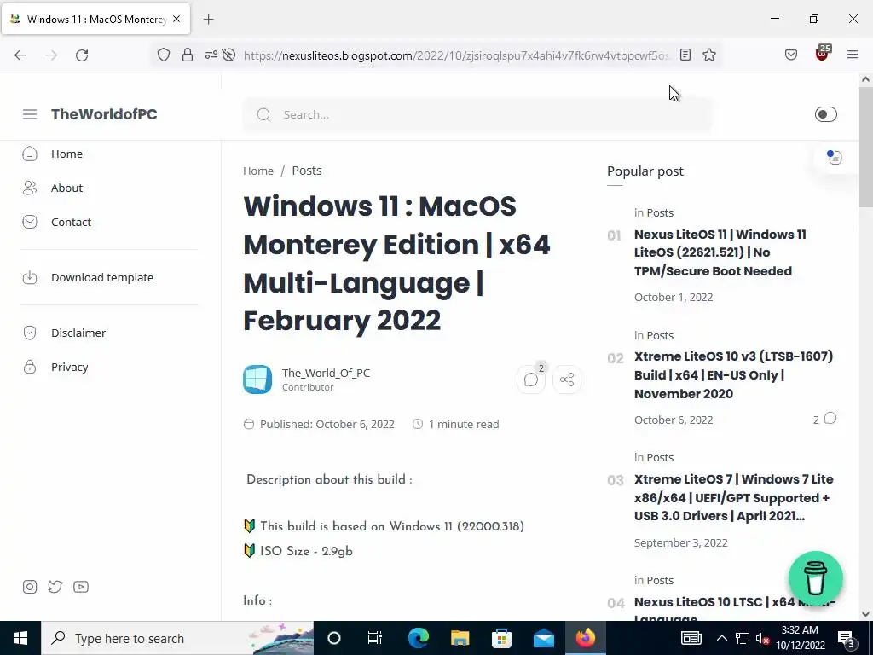Open News and interests taskbar icon
The height and width of the screenshot is (655, 873).
(x=691, y=638)
